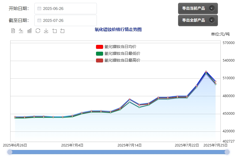Click calendar icon in end date field
Screen dimensions: 244x161
[39, 20]
